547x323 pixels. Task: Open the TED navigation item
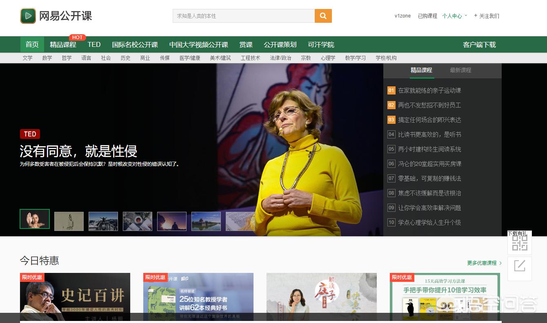(x=94, y=44)
